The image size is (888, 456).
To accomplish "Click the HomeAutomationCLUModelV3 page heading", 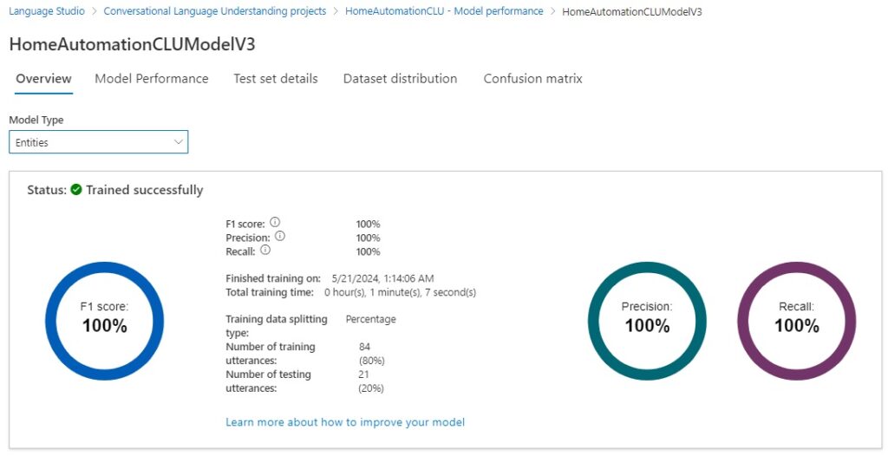I will (x=132, y=44).
